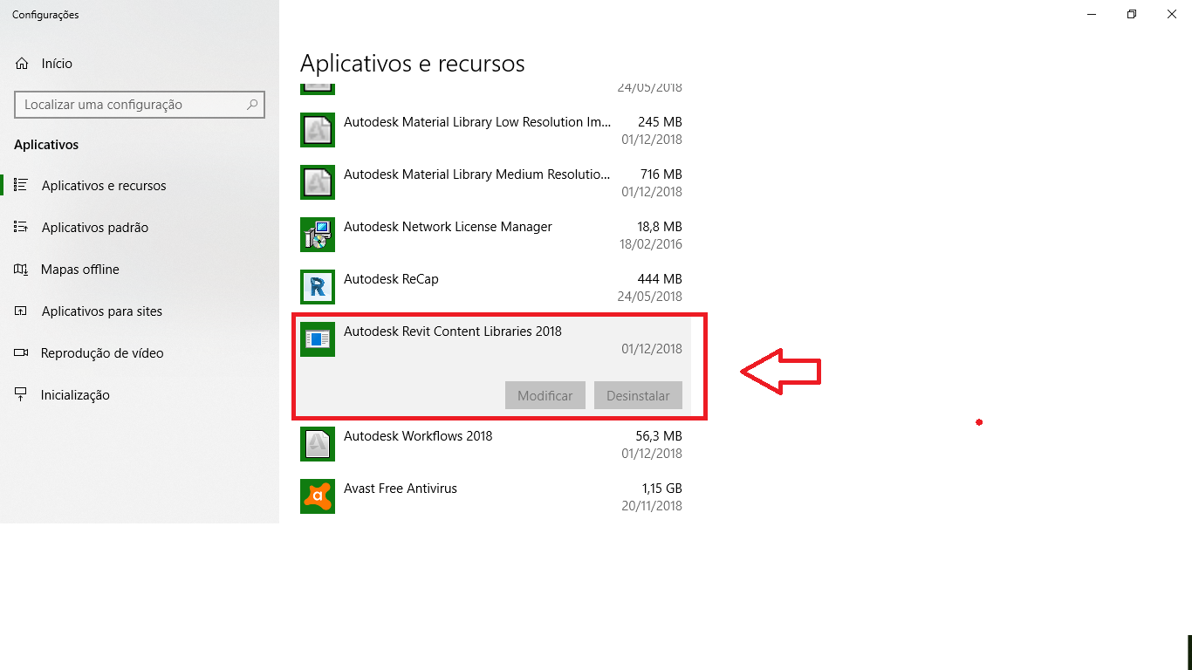
Task: Return to Início page
Action: click(140, 64)
